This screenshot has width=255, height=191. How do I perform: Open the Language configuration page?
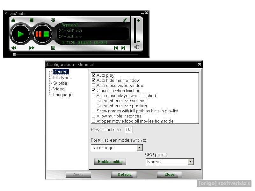(63, 95)
